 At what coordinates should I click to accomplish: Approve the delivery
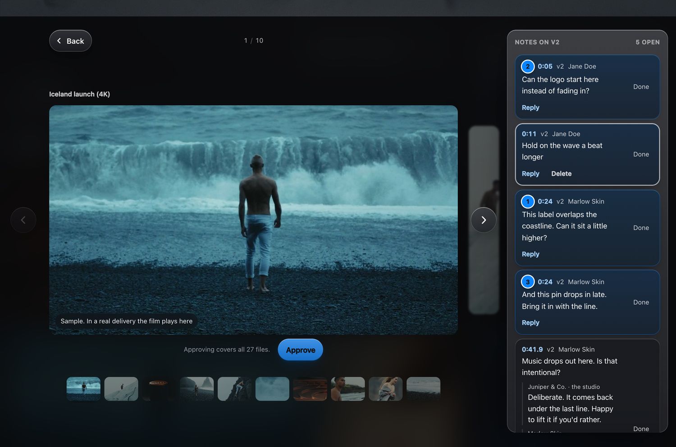click(x=301, y=350)
